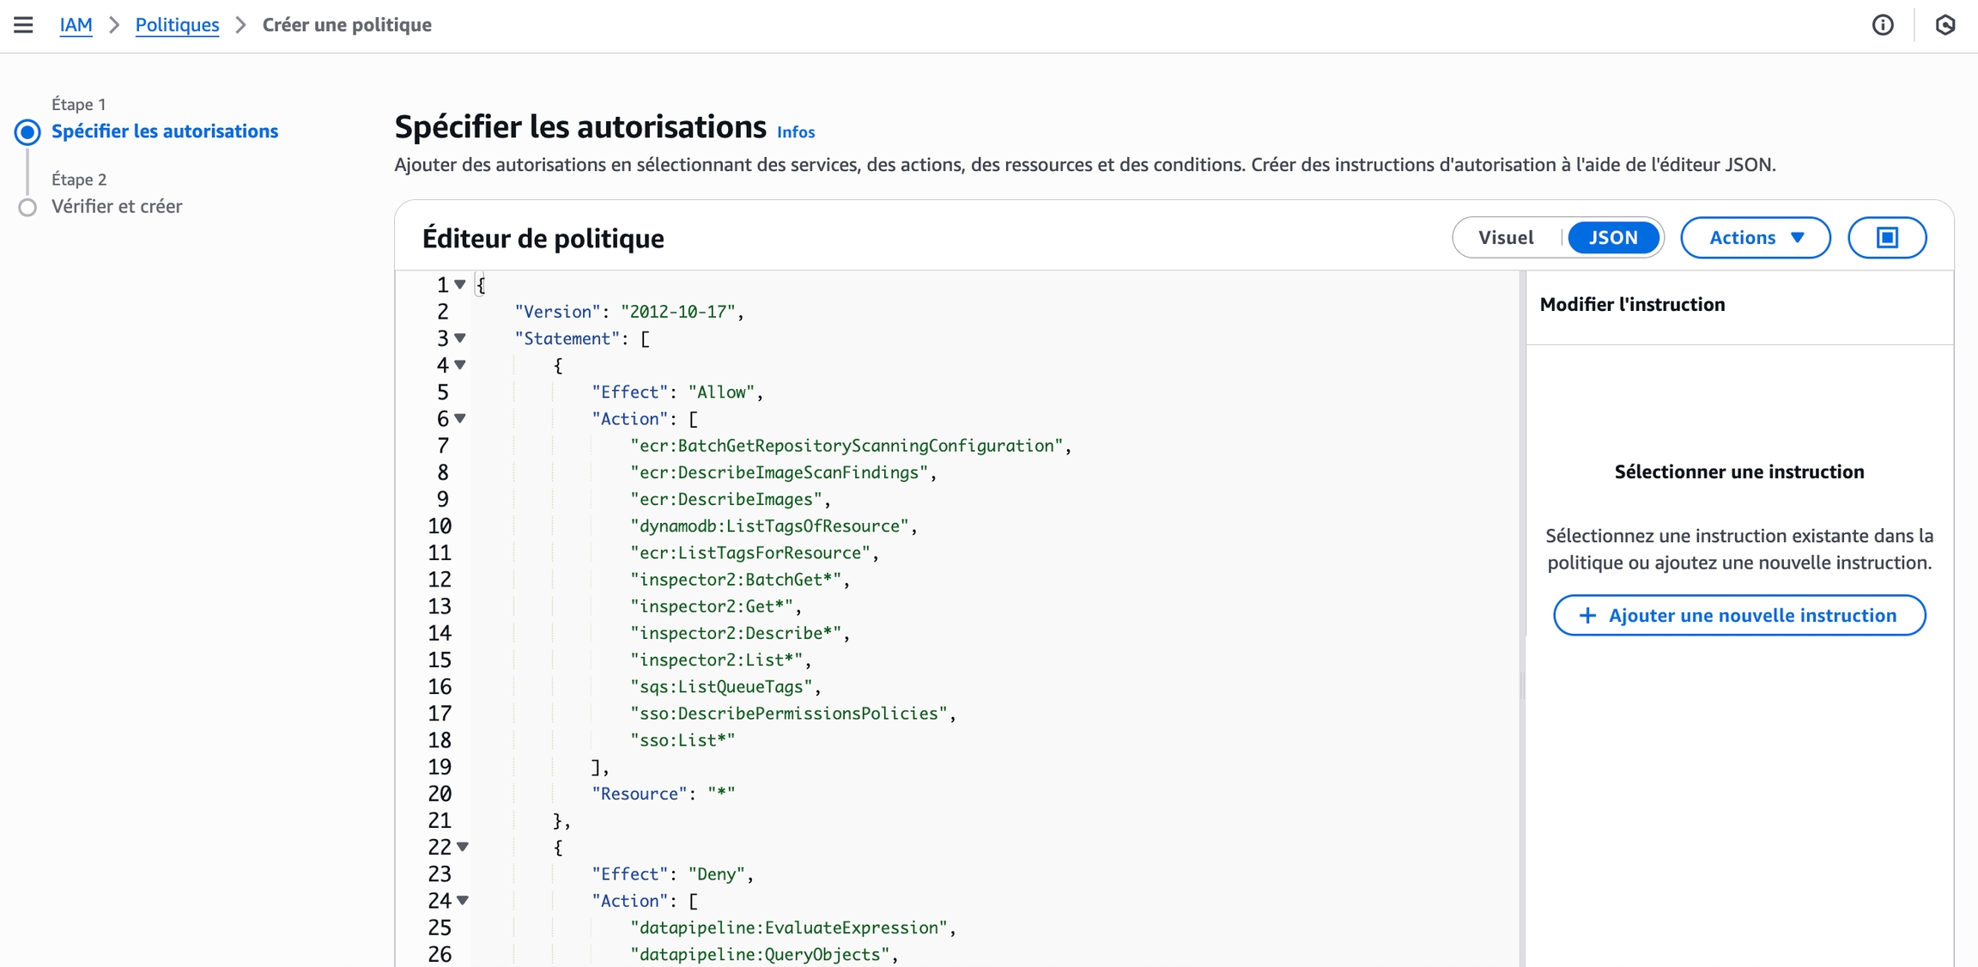Collapse the Action array at line 6
The height and width of the screenshot is (967, 1978).
click(x=460, y=418)
